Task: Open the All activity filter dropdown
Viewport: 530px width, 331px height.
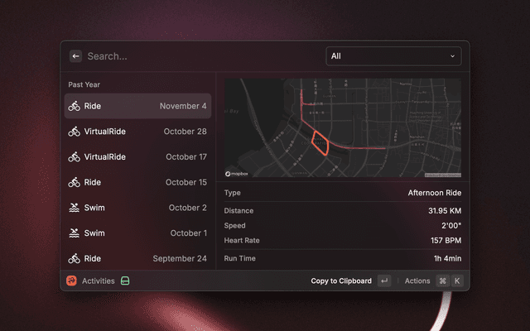Action: pos(393,56)
